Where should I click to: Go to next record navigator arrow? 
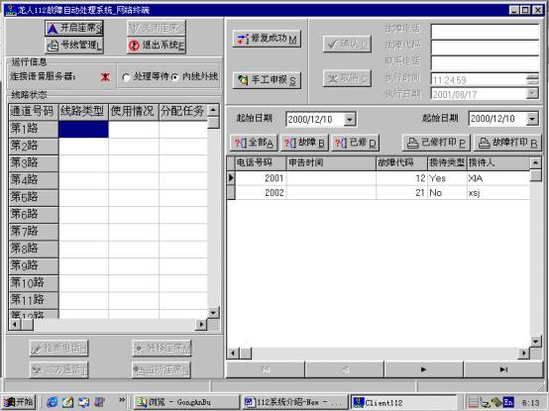click(424, 369)
